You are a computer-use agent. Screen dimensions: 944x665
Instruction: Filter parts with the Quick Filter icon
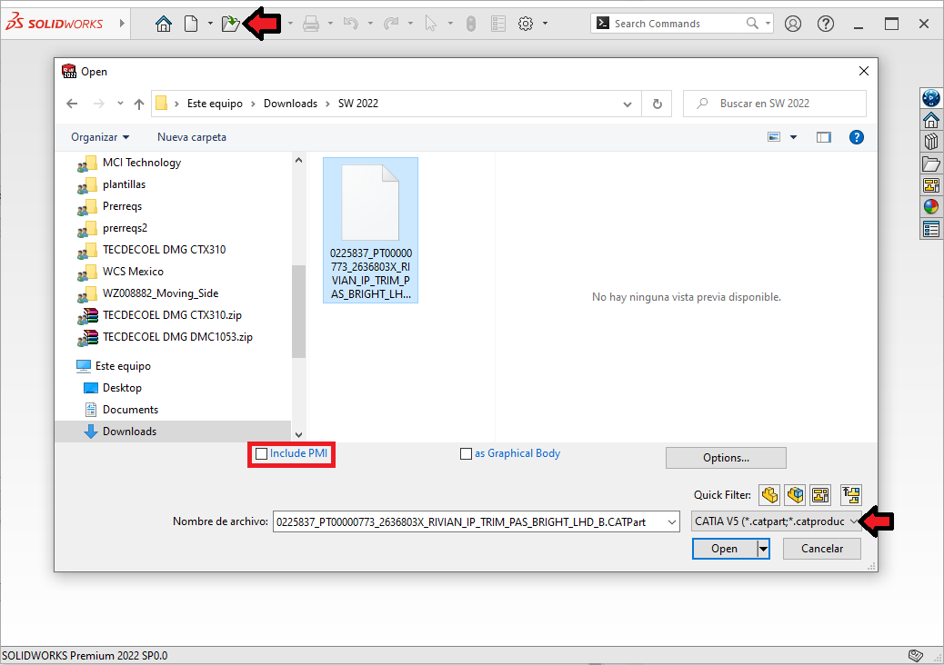pos(769,495)
